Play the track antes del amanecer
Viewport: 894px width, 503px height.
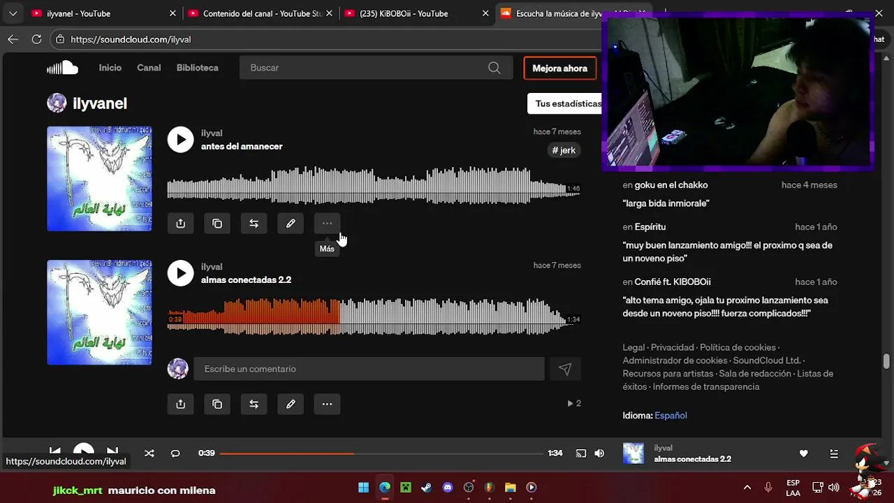(x=180, y=140)
